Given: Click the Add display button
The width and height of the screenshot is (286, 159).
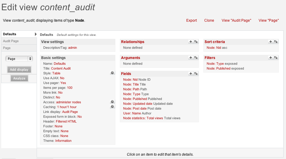Looking at the screenshot, I should pyautogui.click(x=19, y=70).
